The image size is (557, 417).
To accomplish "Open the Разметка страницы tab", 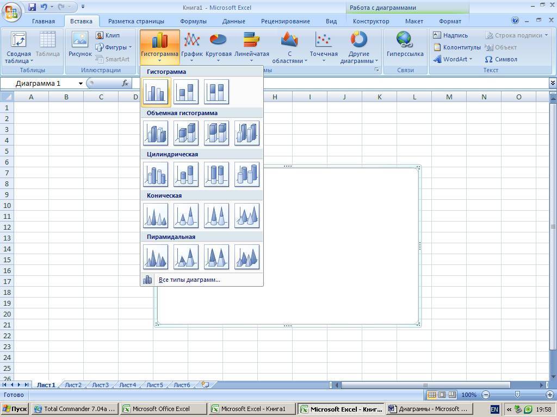I will pyautogui.click(x=136, y=21).
